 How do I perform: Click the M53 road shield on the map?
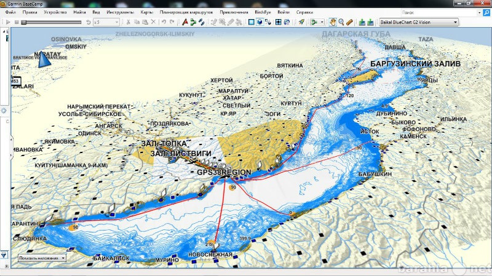point(15,81)
